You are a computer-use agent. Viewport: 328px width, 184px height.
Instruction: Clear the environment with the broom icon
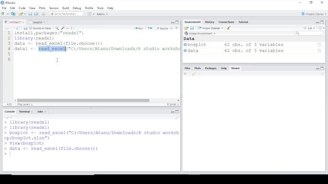click(x=229, y=28)
